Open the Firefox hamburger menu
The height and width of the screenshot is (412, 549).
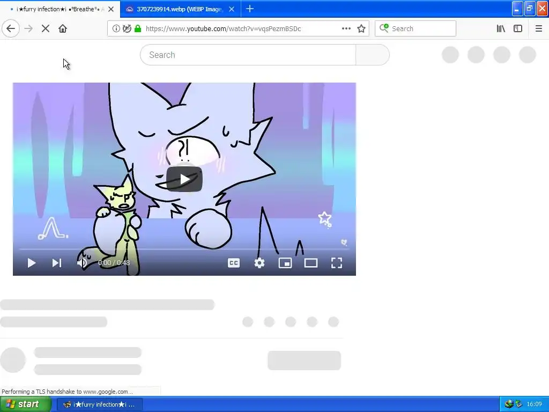click(538, 29)
